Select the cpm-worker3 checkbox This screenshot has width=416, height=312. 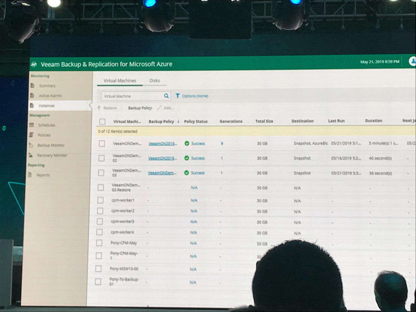[x=100, y=221]
